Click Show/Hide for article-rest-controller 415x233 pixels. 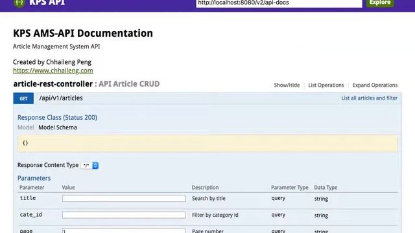[287, 85]
